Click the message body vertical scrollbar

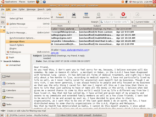click(155, 78)
